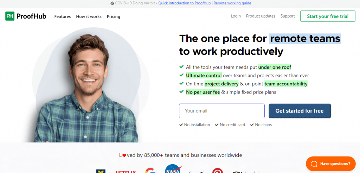Click the Google G logo
This screenshot has width=360, height=173.
pos(150,171)
